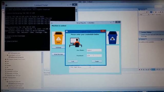The width and height of the screenshot is (164, 92).
Task: Open the Quick Access field in Eclipse
Action: click(x=158, y=7)
